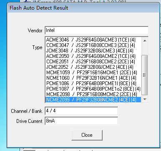
Task: Select ACME2050 / JS29F64G08ACME2 row
Action: tap(93, 56)
